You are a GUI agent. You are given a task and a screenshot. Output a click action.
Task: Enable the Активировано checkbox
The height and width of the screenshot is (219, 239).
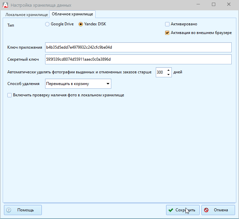[167, 24]
